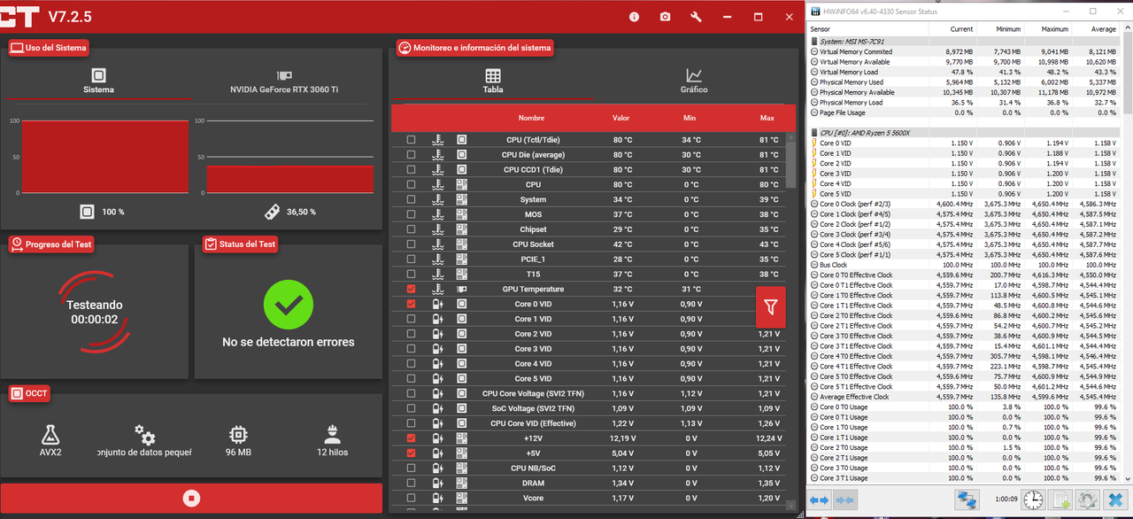Enable the System temperature checkbox
This screenshot has height=519, width=1133.
(x=411, y=199)
